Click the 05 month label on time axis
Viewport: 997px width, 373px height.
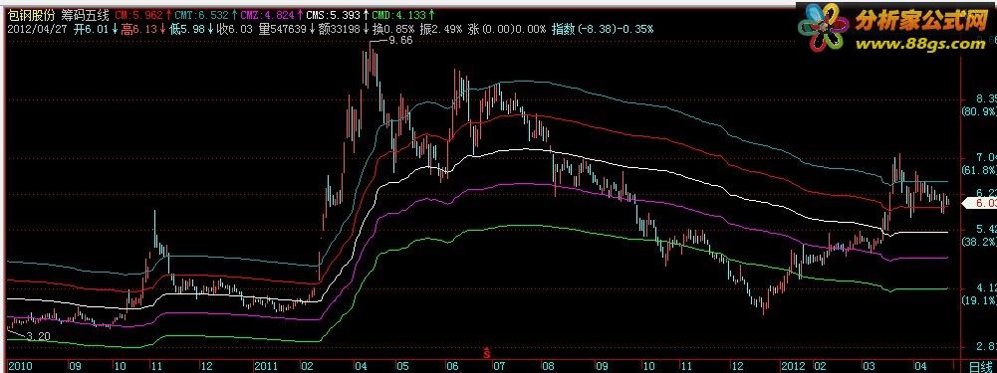click(x=401, y=367)
